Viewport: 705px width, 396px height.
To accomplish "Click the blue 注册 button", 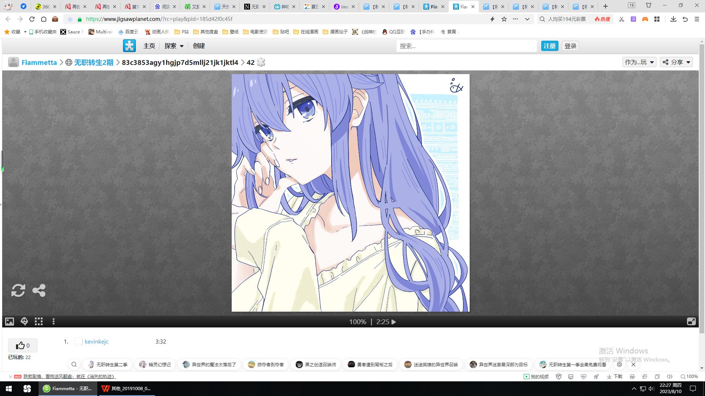I will (x=549, y=46).
